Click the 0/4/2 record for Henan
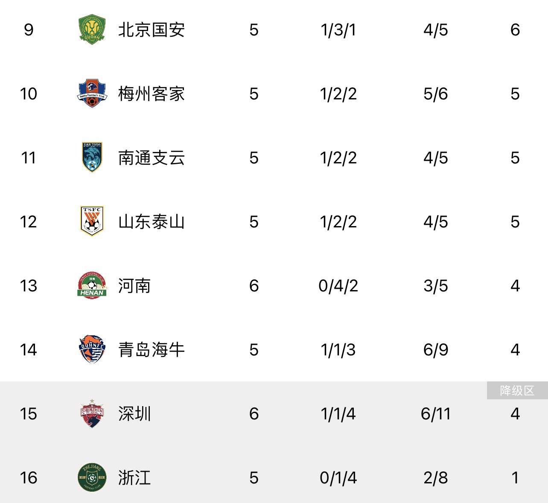The image size is (548, 503). (x=338, y=286)
